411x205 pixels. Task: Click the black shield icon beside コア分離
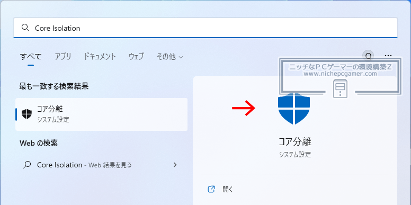point(26,114)
